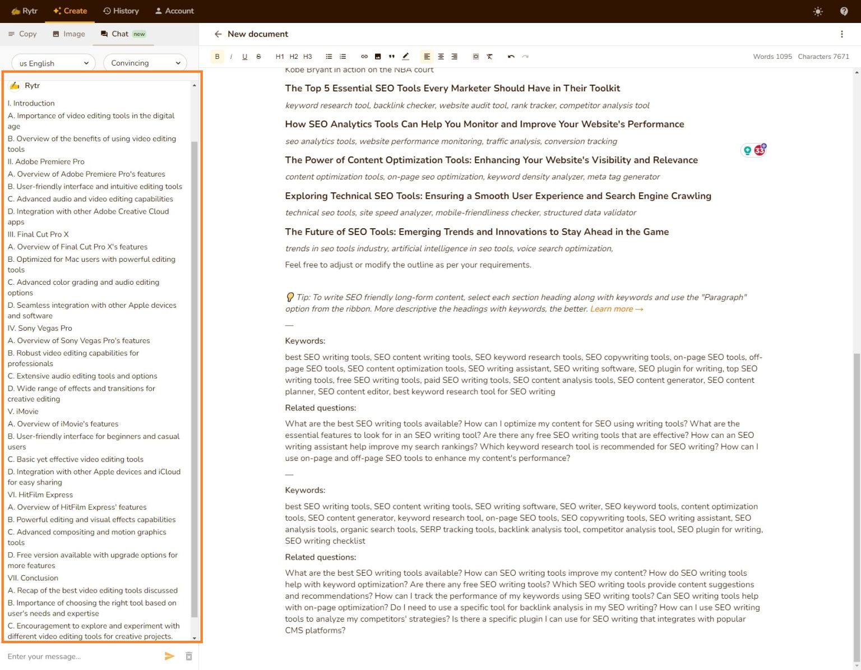Open the 'Convincing' tone dropdown
This screenshot has height=670, width=861.
click(145, 63)
